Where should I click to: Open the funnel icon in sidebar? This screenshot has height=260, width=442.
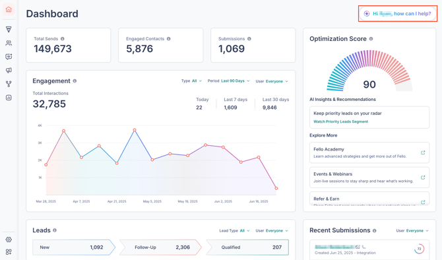(9, 29)
